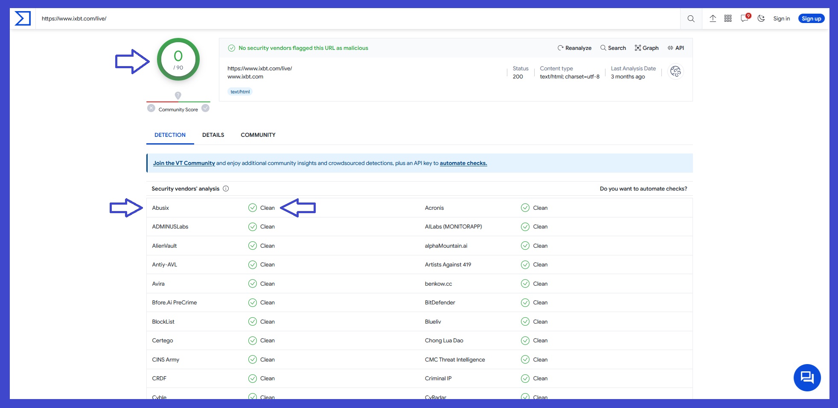Click the search magnifier icon in header

(691, 19)
